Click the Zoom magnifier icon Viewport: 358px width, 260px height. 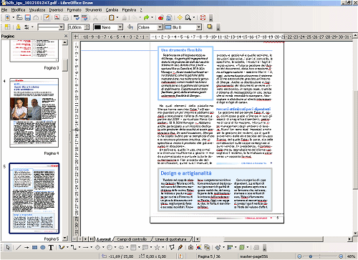188,17
